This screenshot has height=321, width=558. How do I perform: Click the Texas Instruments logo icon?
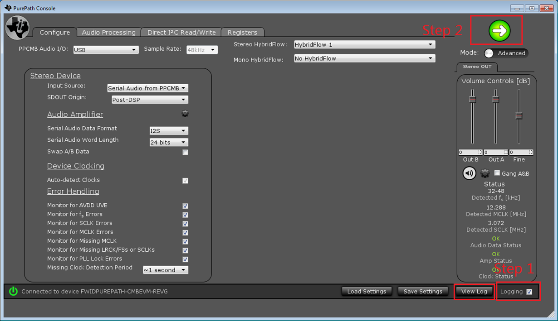point(18,28)
